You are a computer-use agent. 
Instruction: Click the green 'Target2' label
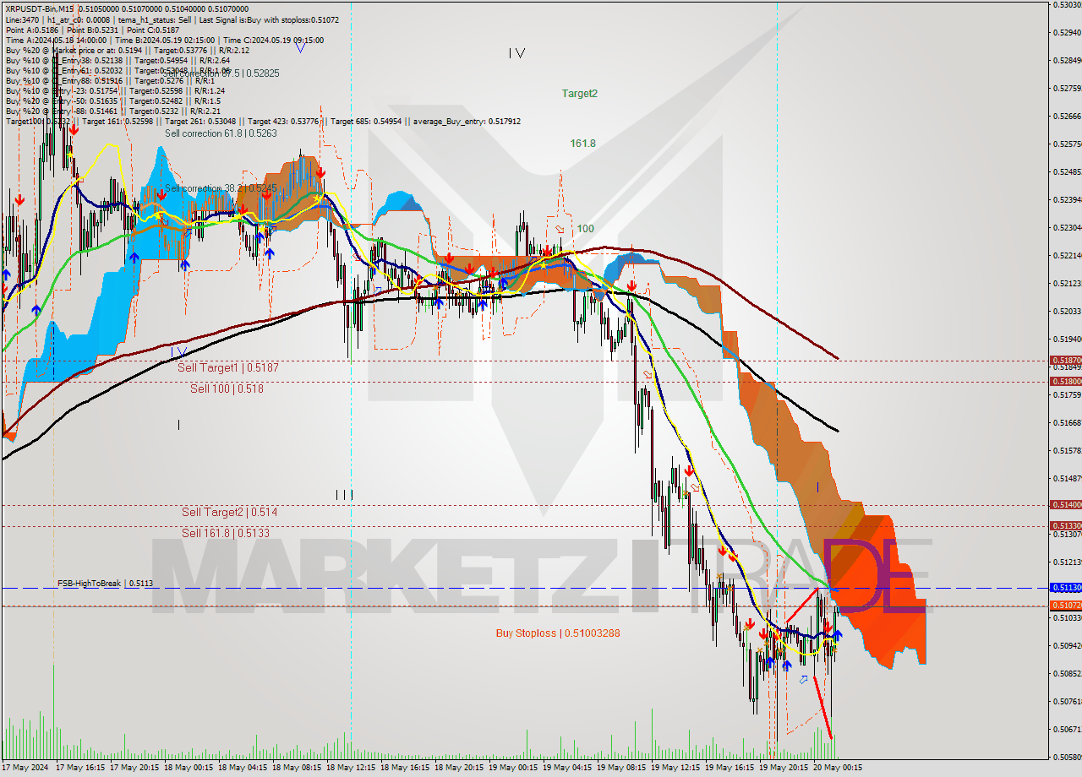(580, 94)
